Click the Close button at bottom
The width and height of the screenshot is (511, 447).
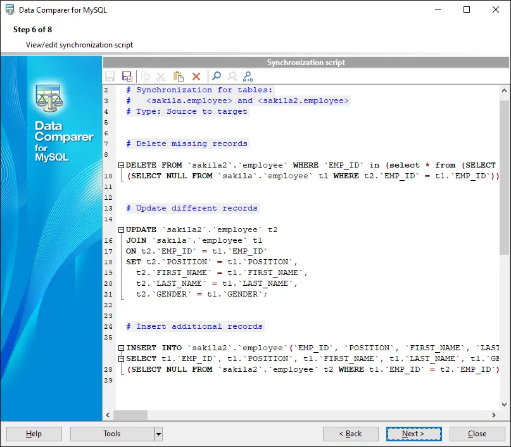(x=477, y=434)
